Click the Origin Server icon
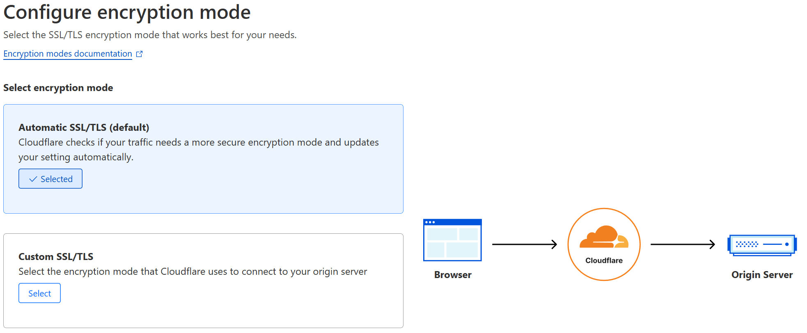The height and width of the screenshot is (333, 807). pyautogui.click(x=761, y=245)
